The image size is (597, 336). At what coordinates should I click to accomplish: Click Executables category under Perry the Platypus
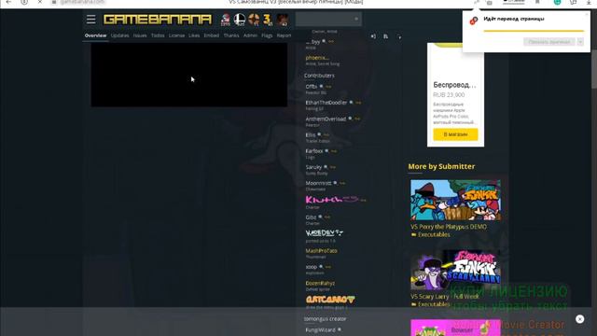point(434,234)
